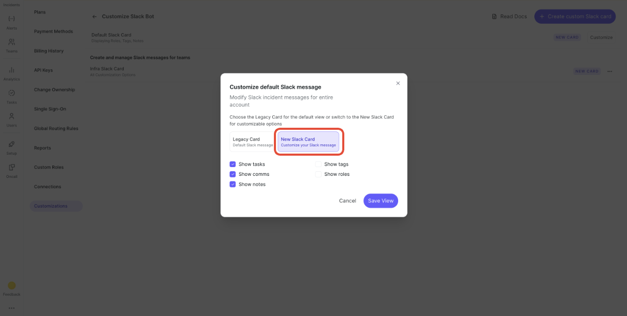Image resolution: width=627 pixels, height=316 pixels.
Task: Open Custom Roles settings page
Action: [49, 167]
